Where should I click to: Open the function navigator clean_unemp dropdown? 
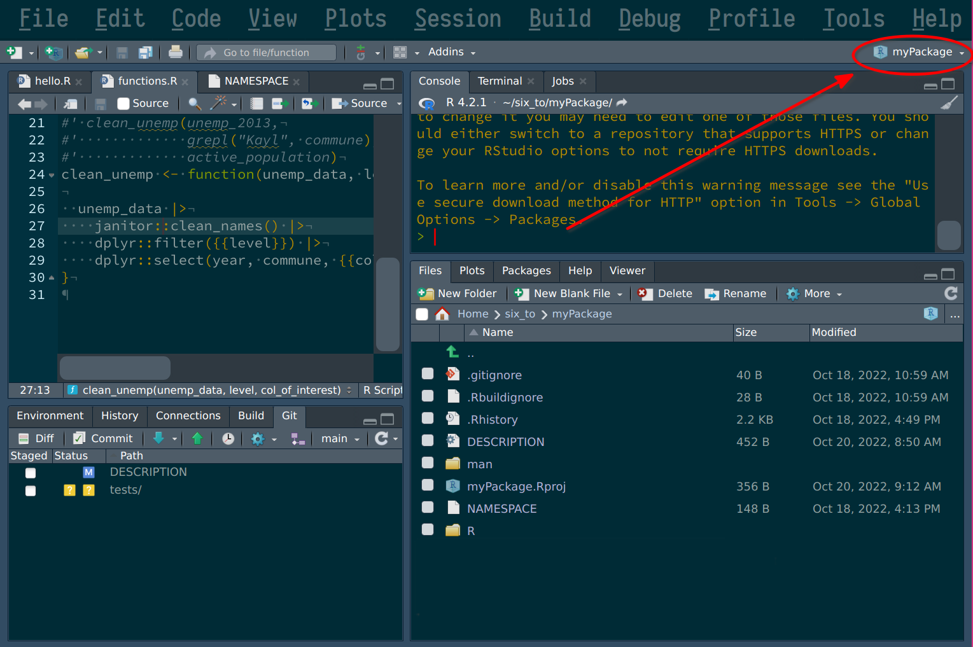pos(210,390)
